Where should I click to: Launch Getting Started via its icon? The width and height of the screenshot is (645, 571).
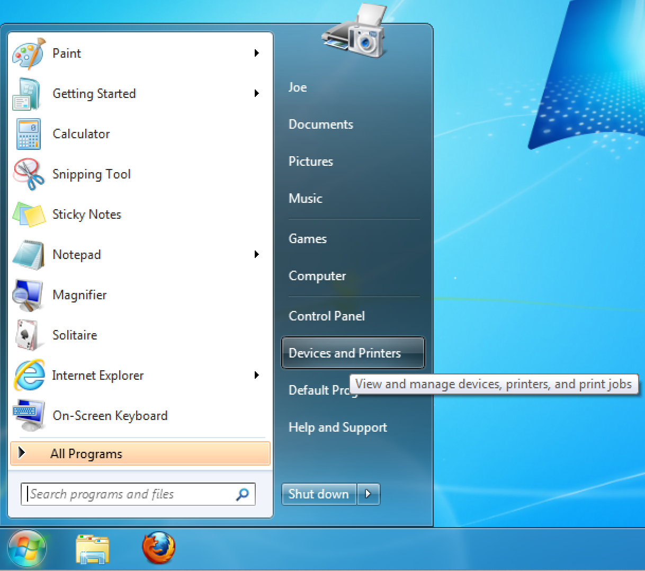(x=27, y=94)
